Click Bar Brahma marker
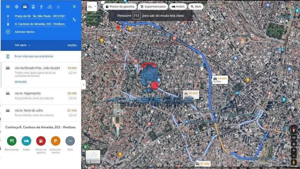This screenshot has width=300, height=169. 248,80
